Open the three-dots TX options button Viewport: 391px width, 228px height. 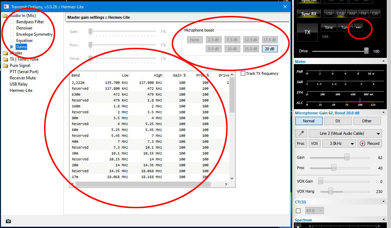(x=358, y=28)
